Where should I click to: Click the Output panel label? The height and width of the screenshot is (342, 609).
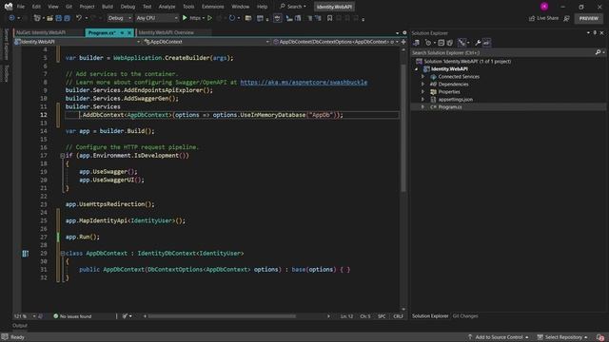click(x=20, y=326)
